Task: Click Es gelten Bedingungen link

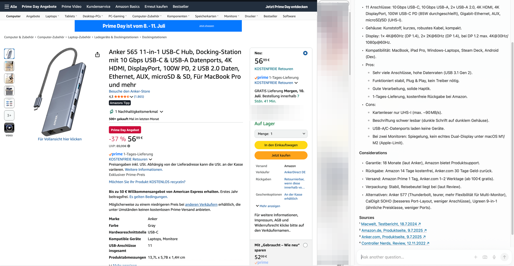Action: [x=149, y=197]
